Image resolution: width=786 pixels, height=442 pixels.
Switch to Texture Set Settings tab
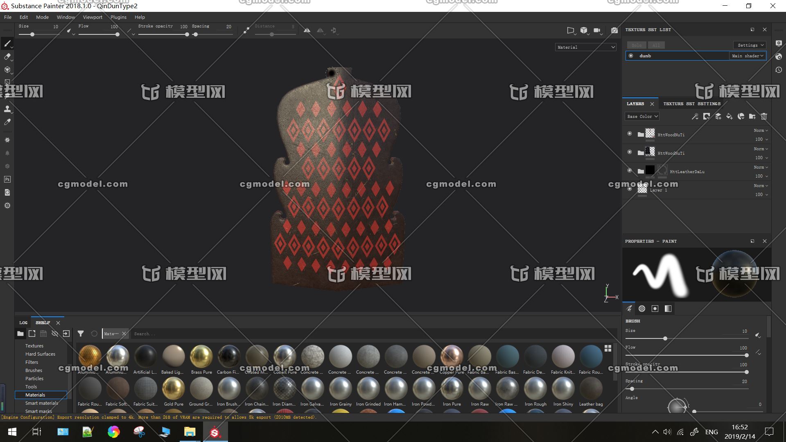pyautogui.click(x=691, y=104)
